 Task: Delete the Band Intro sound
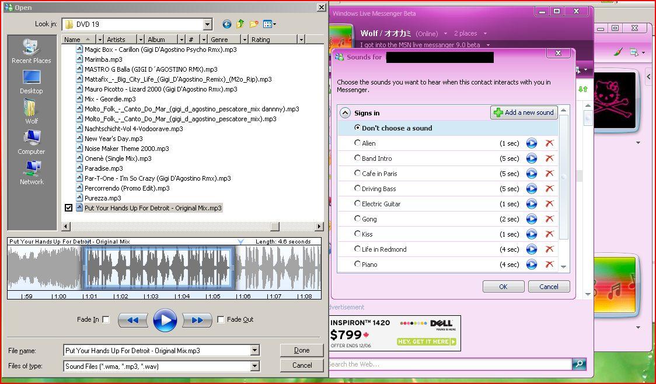click(549, 158)
